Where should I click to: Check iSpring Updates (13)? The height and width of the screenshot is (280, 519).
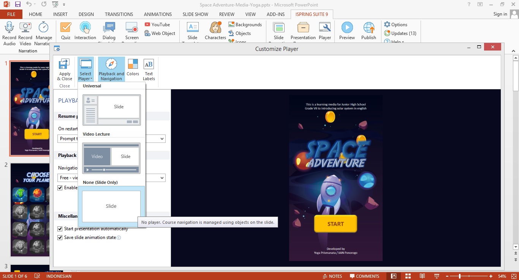[400, 33]
